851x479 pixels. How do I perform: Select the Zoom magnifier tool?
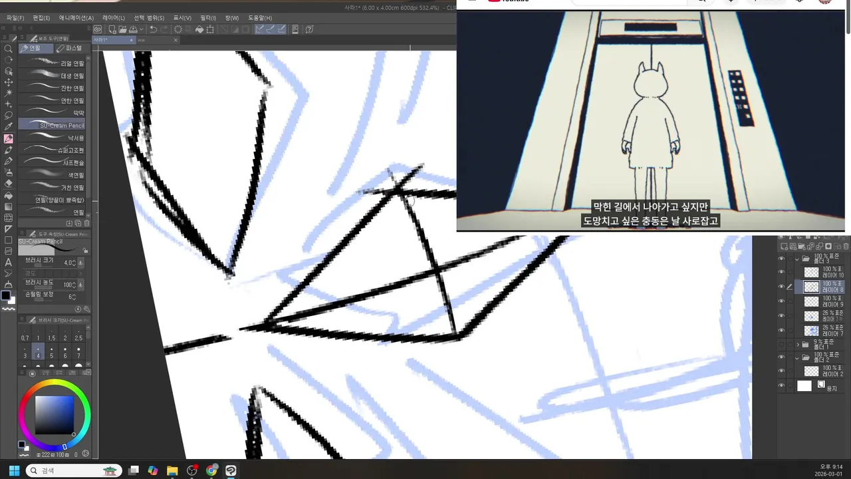(x=8, y=49)
